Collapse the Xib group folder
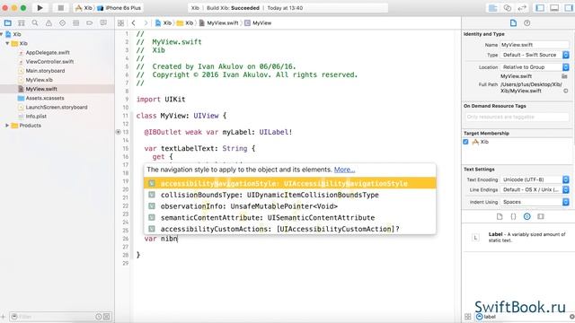Image resolution: width=575 pixels, height=323 pixels. [7, 43]
